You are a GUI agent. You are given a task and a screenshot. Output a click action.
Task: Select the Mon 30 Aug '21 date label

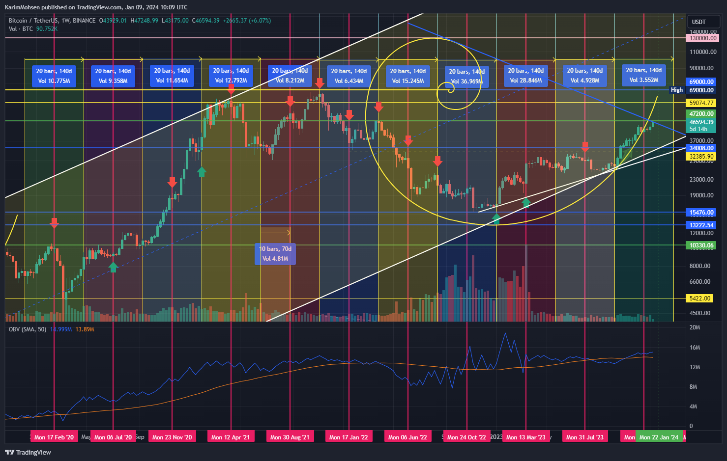tap(290, 437)
